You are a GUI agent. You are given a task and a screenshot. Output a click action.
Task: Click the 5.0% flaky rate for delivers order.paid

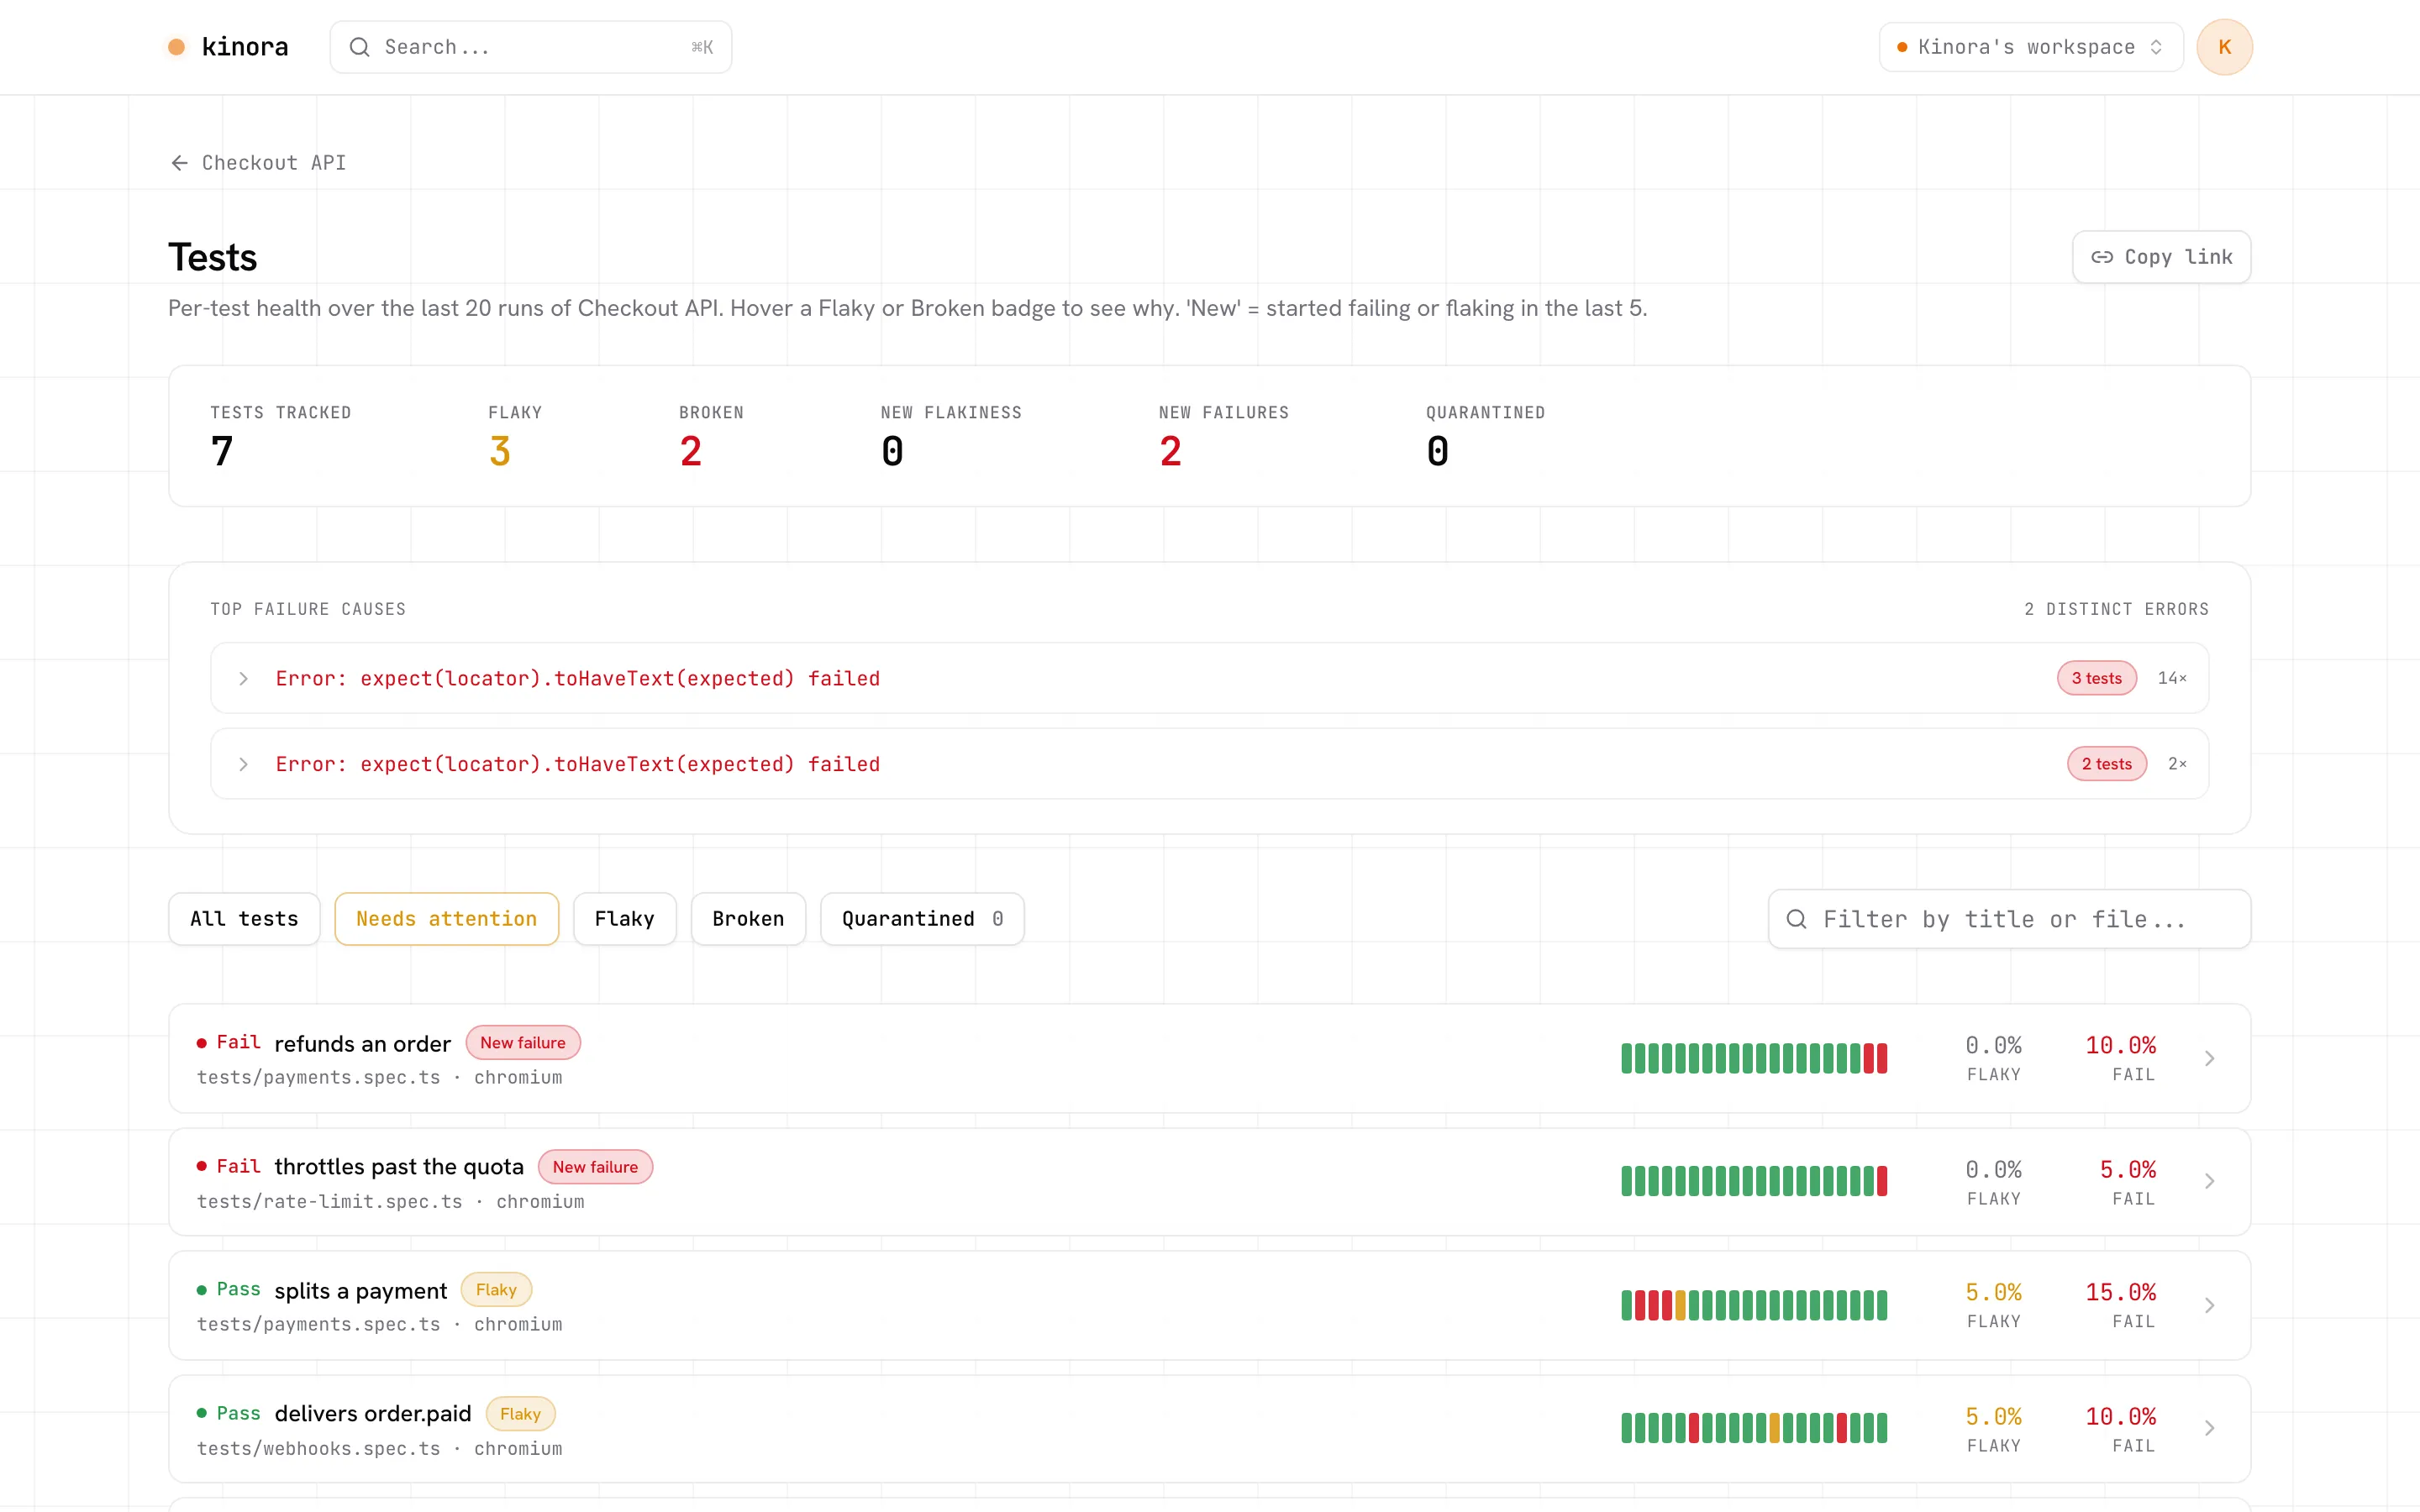[1993, 1416]
